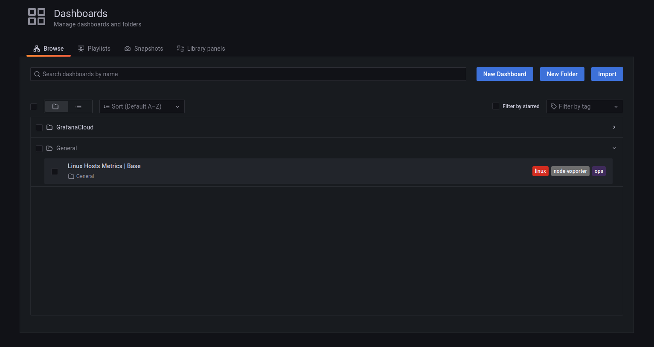This screenshot has height=347, width=654.
Task: Click the Import button
Action: 607,74
